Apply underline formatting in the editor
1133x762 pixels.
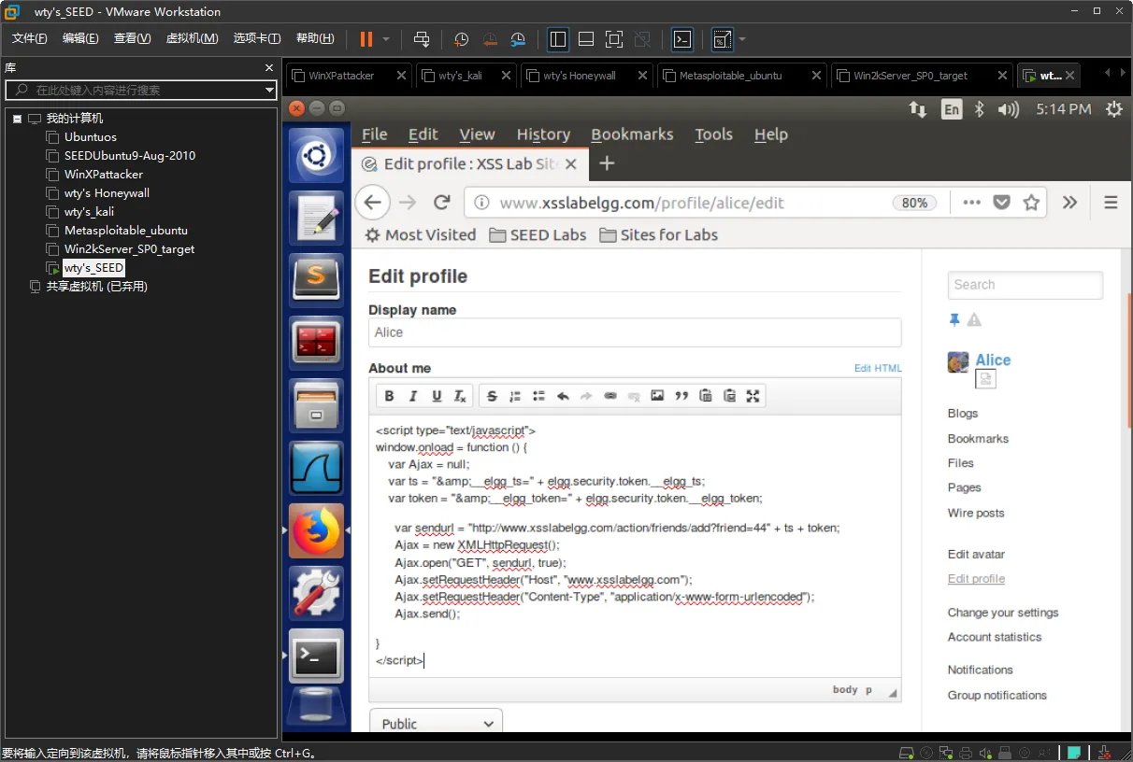click(437, 396)
